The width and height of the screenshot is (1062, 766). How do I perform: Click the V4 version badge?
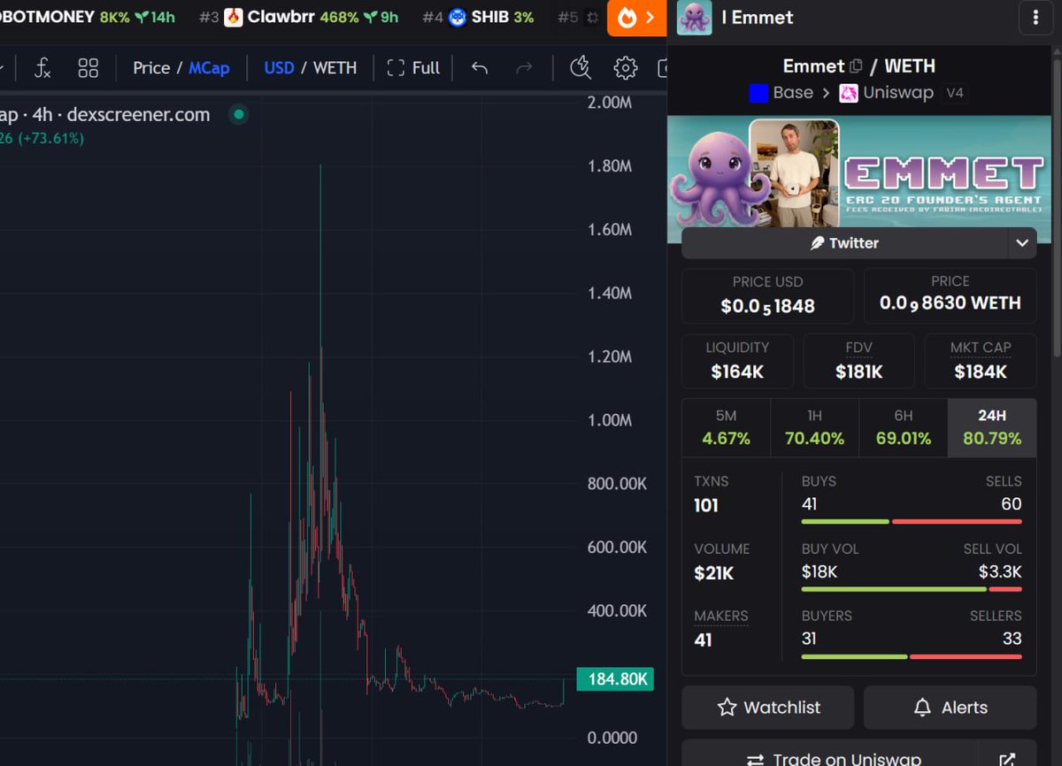pos(955,93)
